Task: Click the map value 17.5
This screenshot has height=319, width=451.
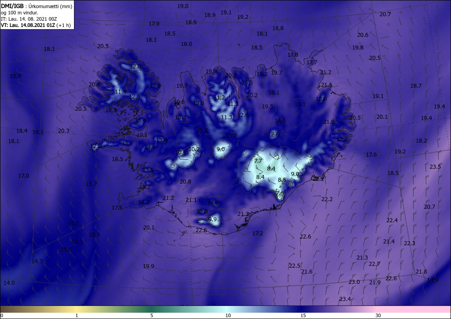Action: 117,208
